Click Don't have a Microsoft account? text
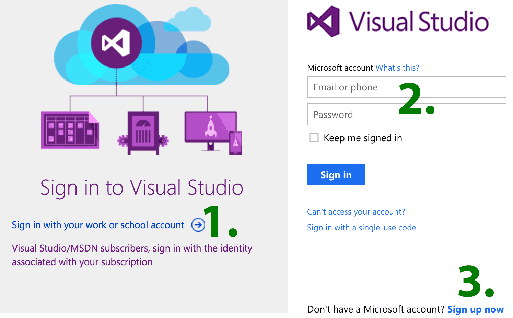 pyautogui.click(x=376, y=309)
